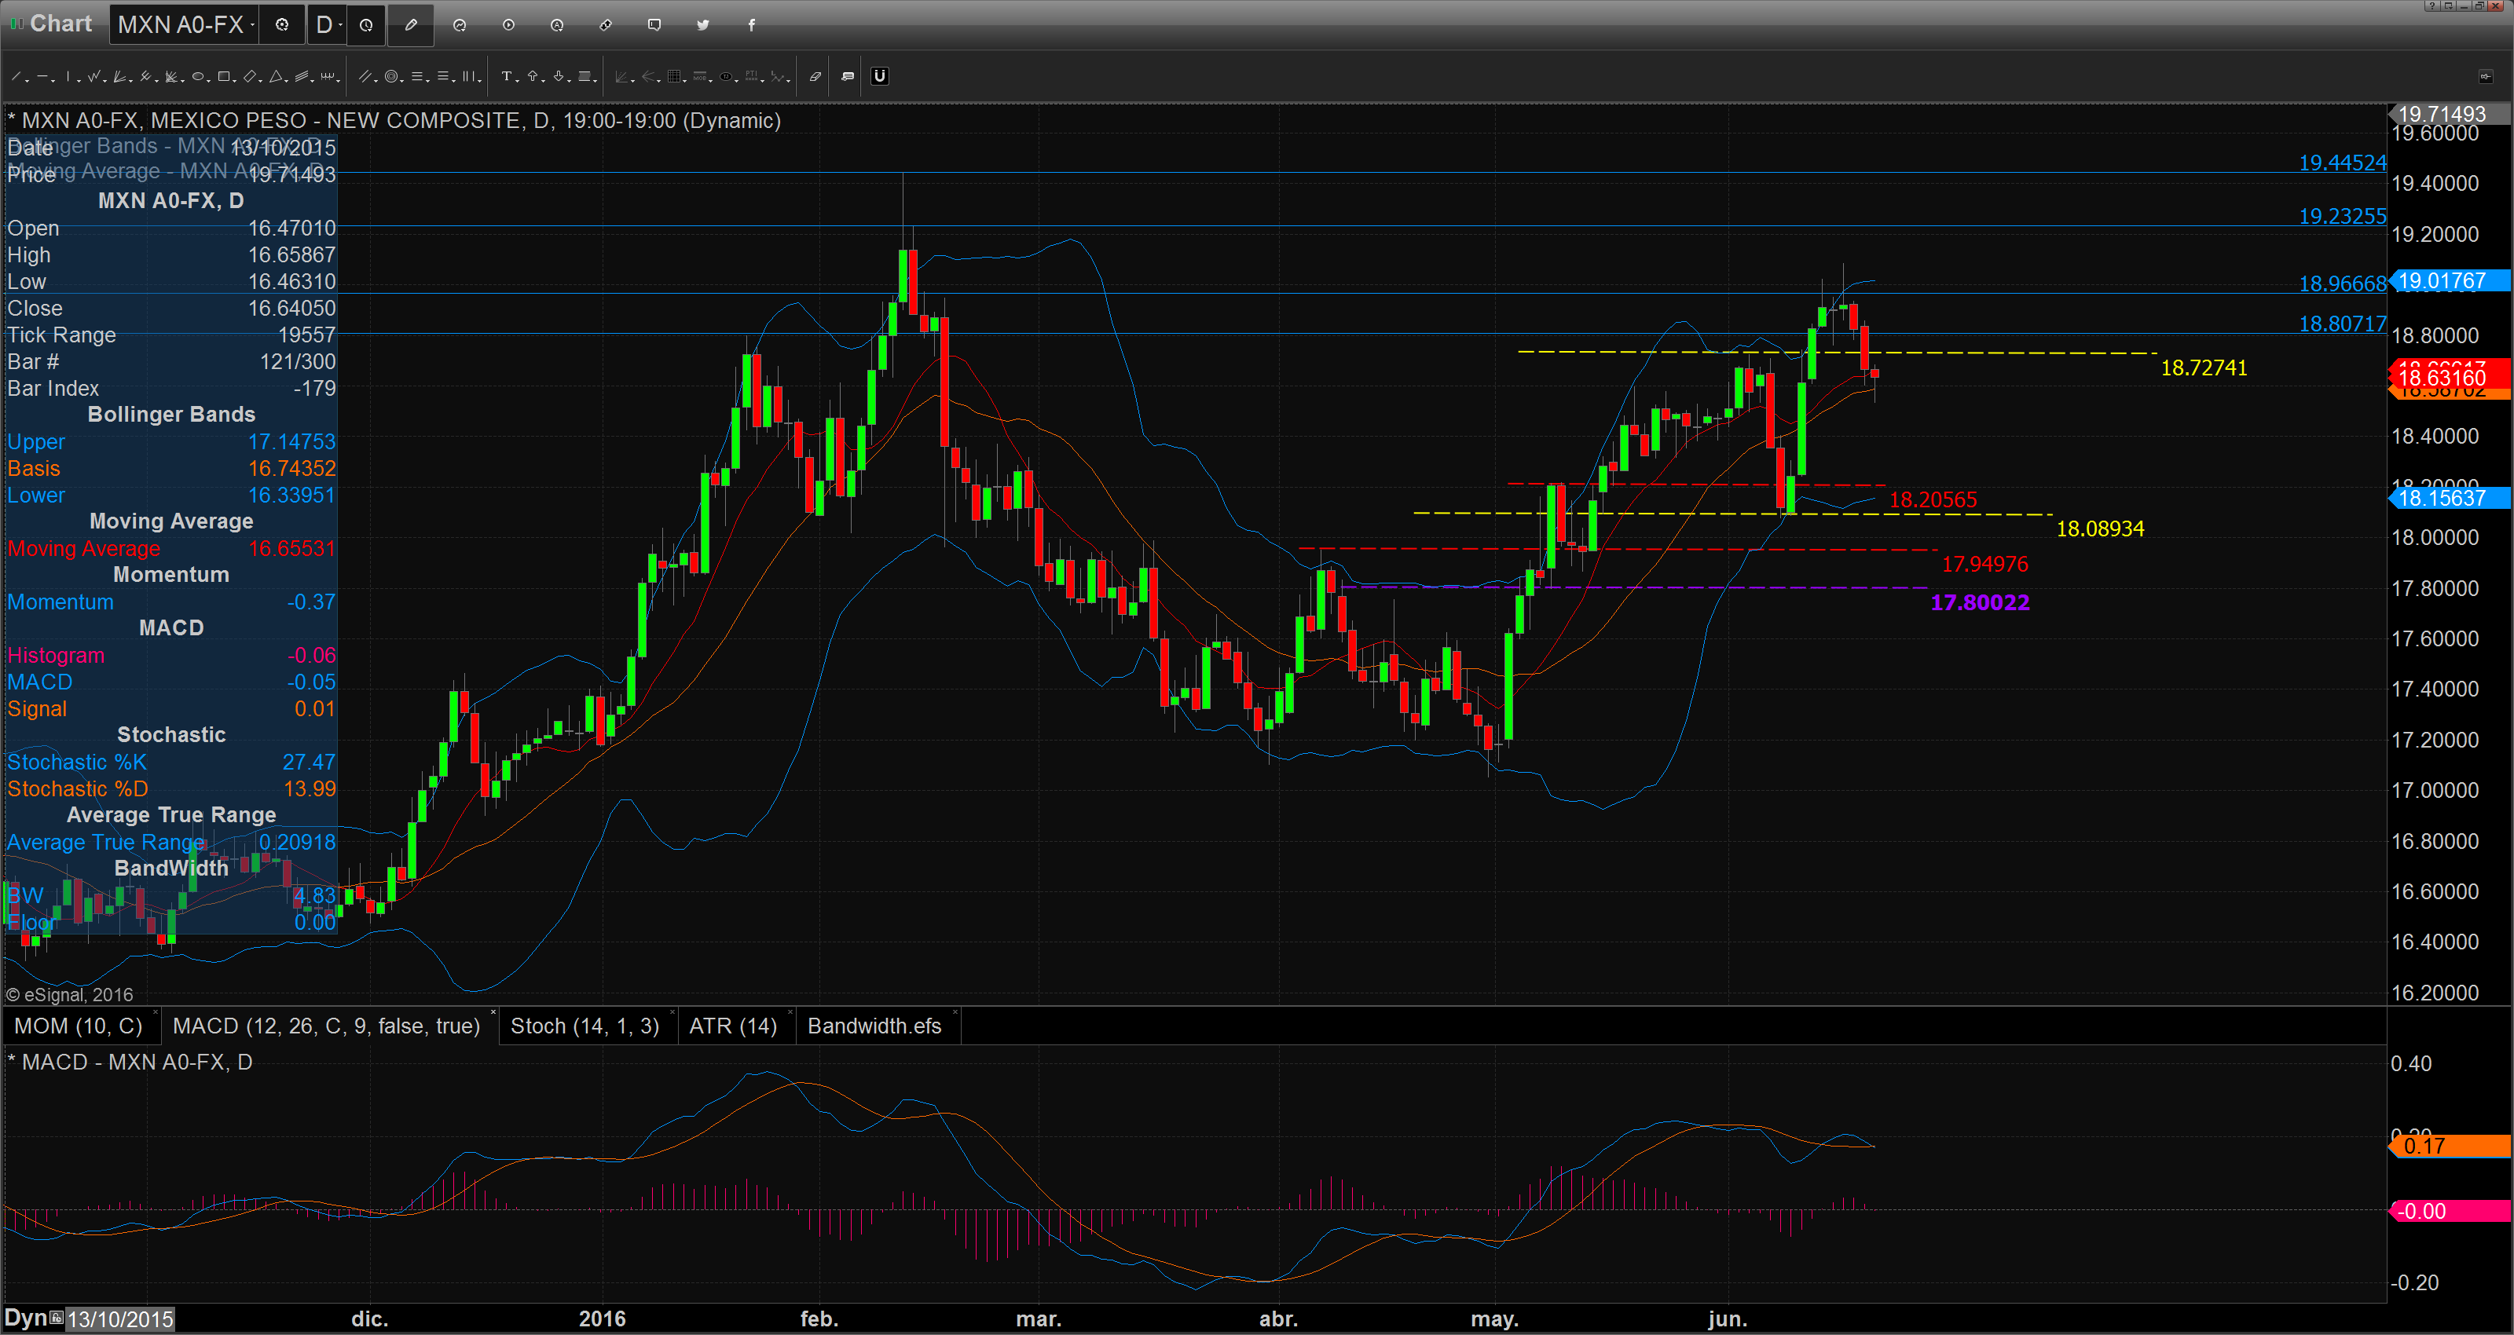Viewport: 2514px width, 1335px height.
Task: Select the parallelogram drawing tool
Action: pos(250,76)
